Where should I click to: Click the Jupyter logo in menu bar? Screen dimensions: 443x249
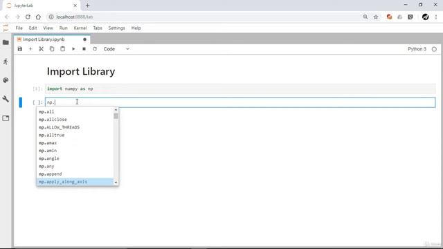pos(6,28)
